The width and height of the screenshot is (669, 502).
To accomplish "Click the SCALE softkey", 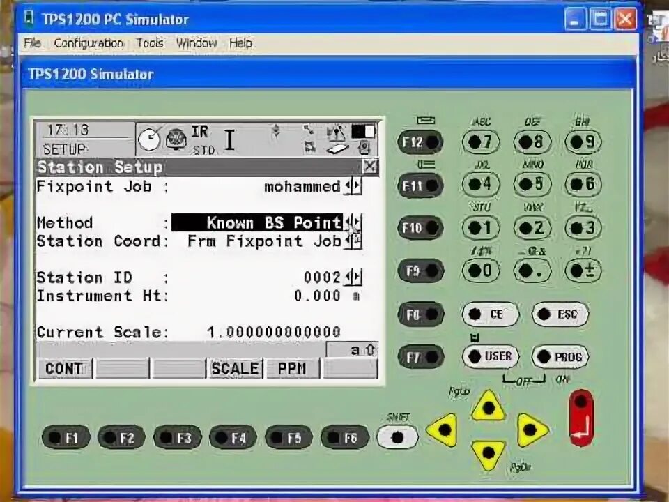I will click(235, 368).
